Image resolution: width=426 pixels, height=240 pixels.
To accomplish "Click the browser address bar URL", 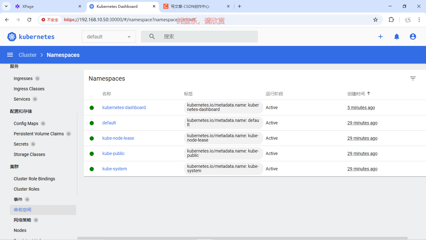I will (130, 20).
